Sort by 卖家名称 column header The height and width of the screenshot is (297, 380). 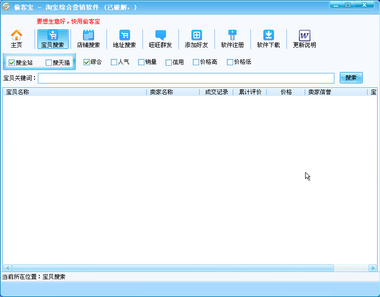(x=173, y=92)
